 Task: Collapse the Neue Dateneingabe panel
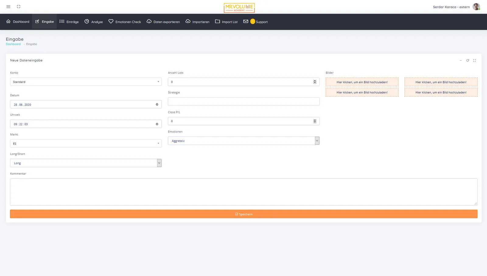461,60
